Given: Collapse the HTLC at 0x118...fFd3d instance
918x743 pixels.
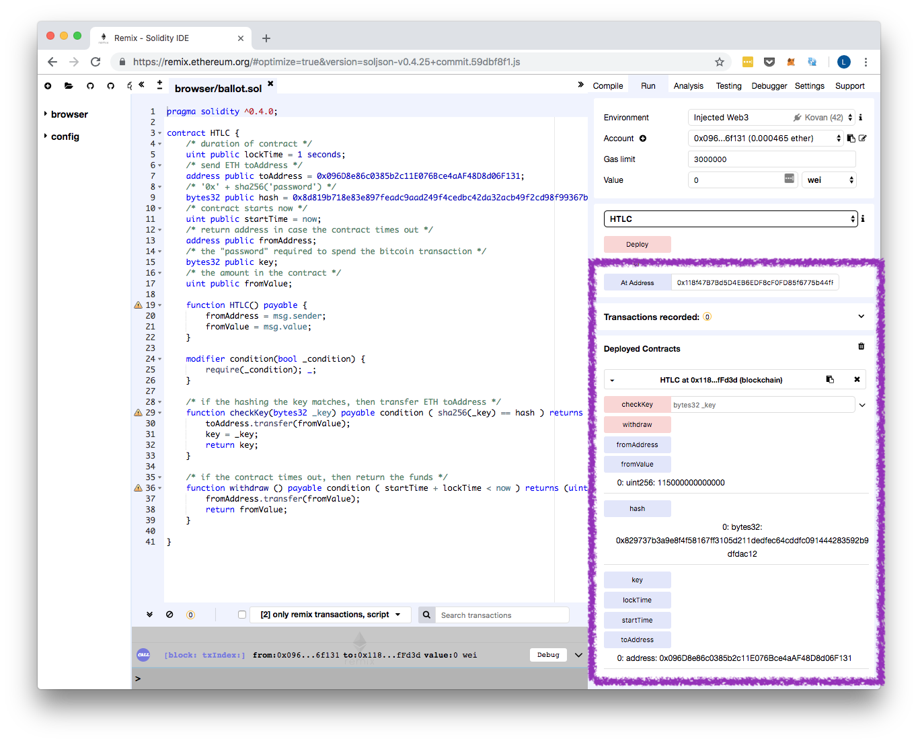Looking at the screenshot, I should (x=612, y=381).
